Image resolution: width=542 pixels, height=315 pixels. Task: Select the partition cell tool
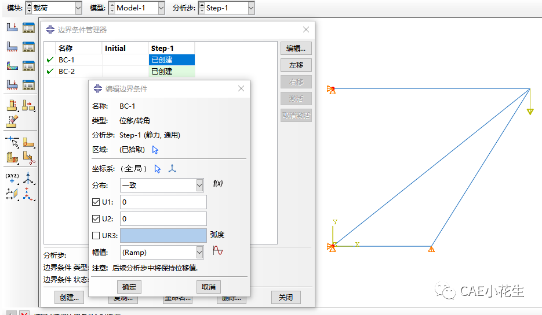click(12, 157)
